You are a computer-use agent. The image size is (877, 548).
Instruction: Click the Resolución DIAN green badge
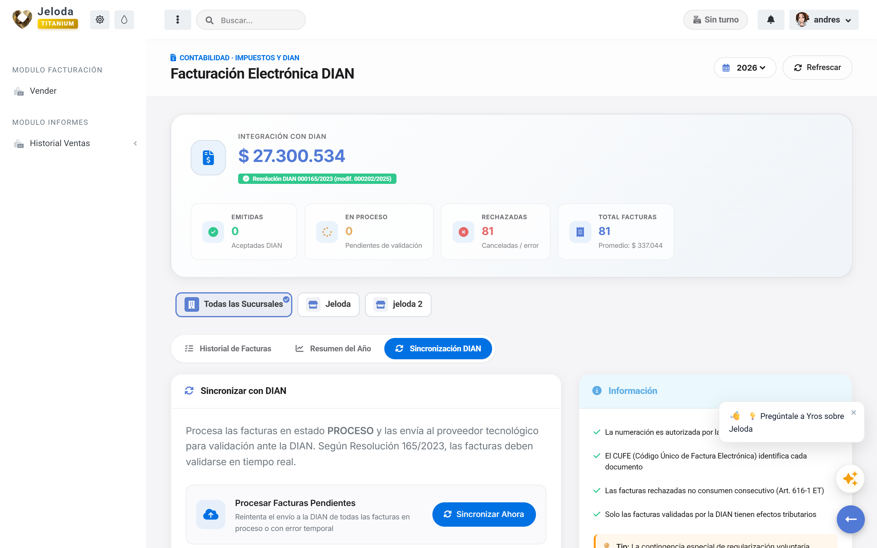pyautogui.click(x=317, y=179)
